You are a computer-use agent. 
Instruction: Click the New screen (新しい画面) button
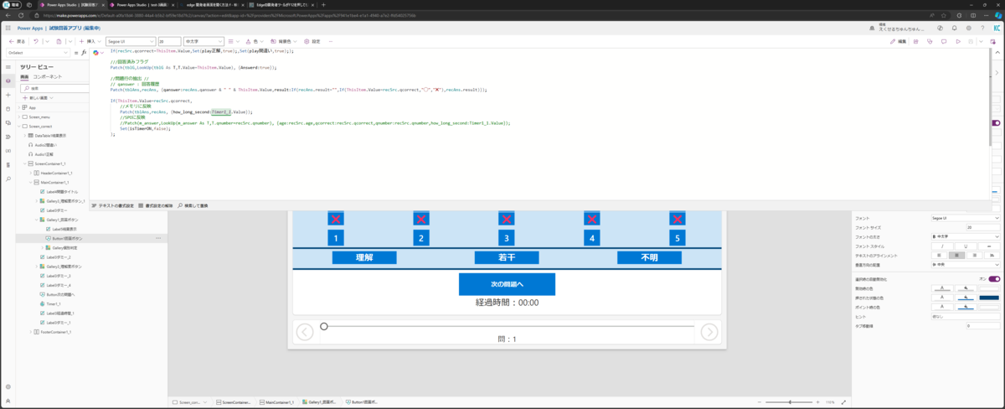pyautogui.click(x=39, y=97)
